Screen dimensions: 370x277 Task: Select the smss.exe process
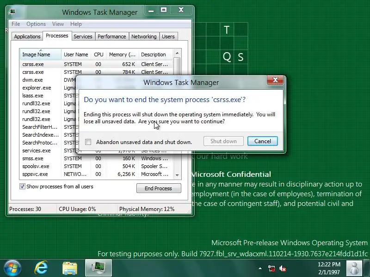(96, 158)
